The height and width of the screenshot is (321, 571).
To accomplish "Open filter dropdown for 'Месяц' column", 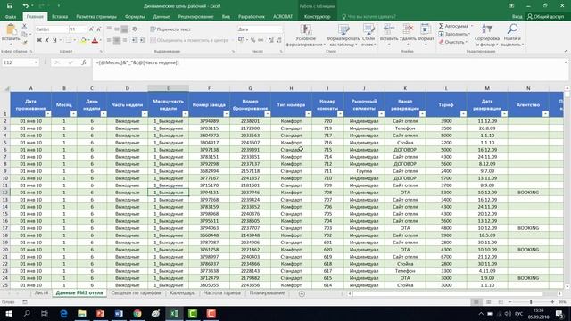I will tap(73, 114).
